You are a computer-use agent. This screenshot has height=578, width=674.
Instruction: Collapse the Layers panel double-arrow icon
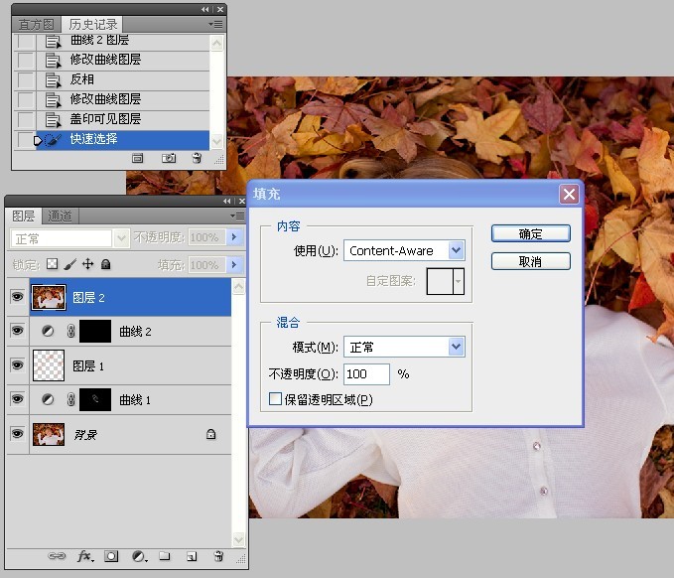pyautogui.click(x=227, y=201)
